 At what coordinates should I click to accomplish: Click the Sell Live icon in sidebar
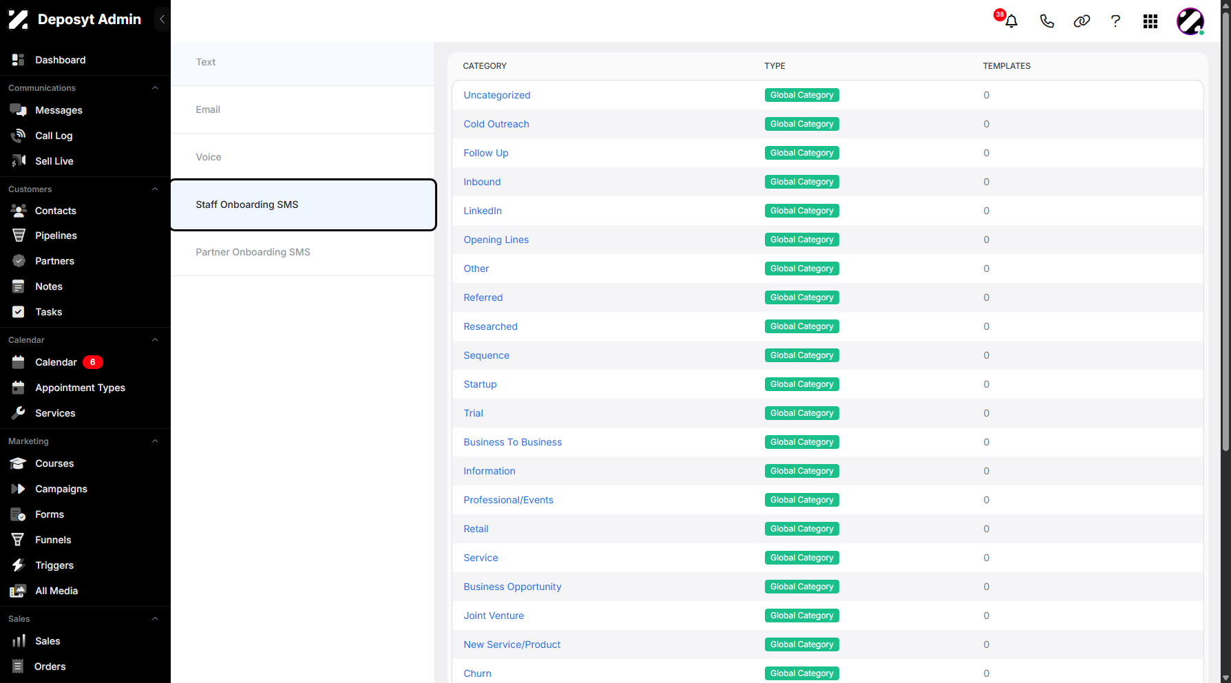[x=19, y=161]
